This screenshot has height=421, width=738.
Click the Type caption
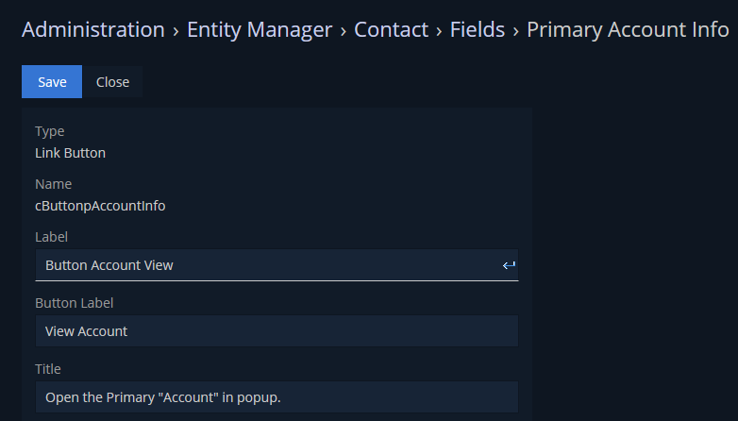point(50,131)
